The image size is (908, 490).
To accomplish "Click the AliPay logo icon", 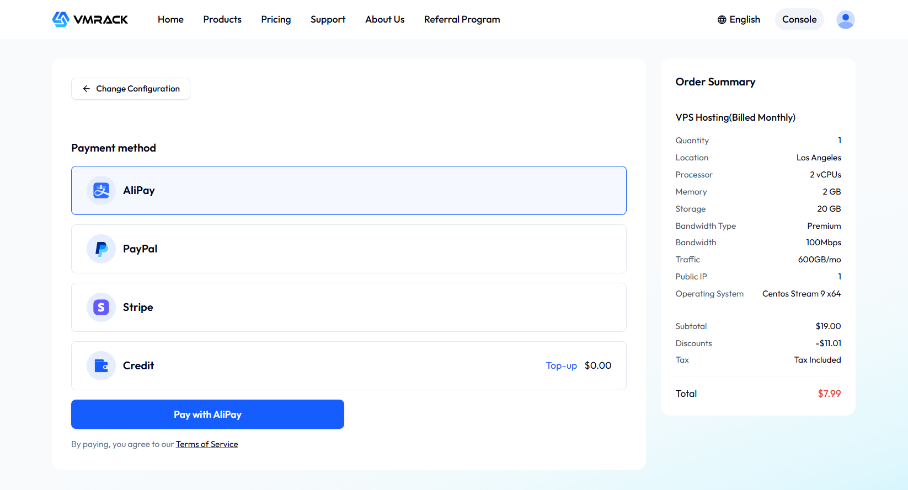I will pyautogui.click(x=101, y=190).
